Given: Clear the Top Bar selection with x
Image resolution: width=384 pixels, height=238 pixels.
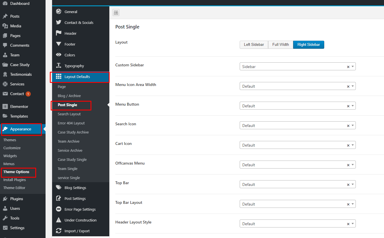Looking at the screenshot, I should [x=348, y=184].
